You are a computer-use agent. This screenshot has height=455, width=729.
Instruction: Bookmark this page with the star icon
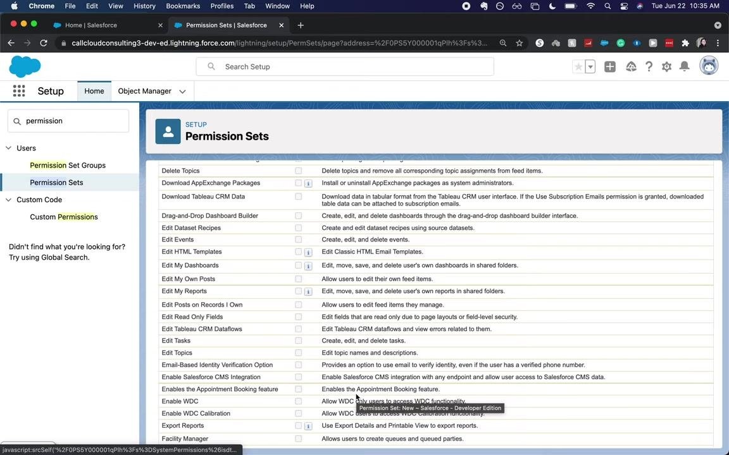[520, 43]
